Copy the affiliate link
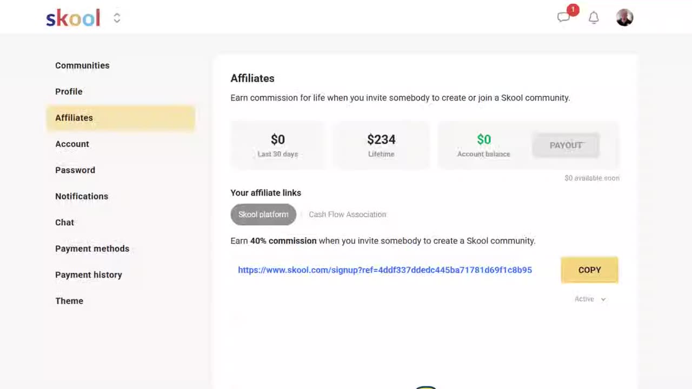This screenshot has width=692, height=389. [x=589, y=270]
